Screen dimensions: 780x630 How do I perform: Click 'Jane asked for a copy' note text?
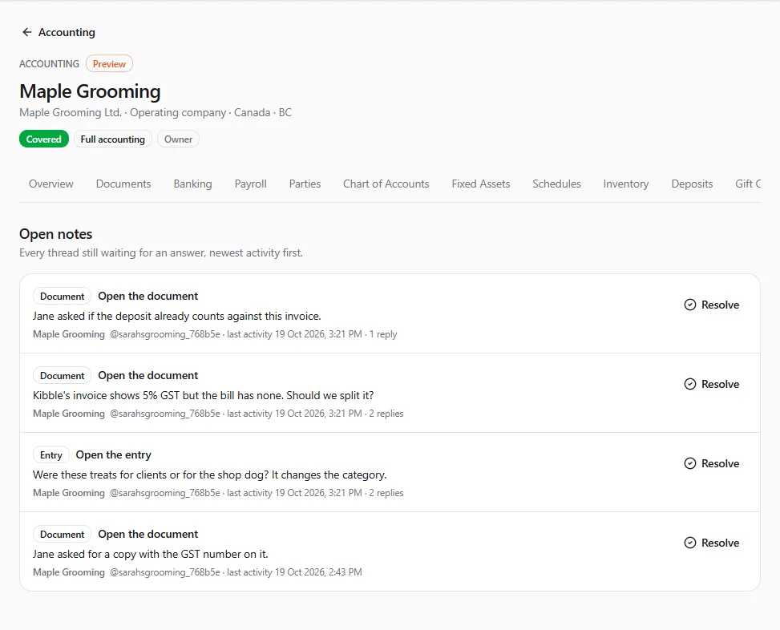[150, 555]
